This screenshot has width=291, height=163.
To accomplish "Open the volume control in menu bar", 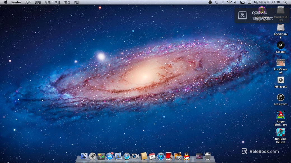I will coord(235,2).
